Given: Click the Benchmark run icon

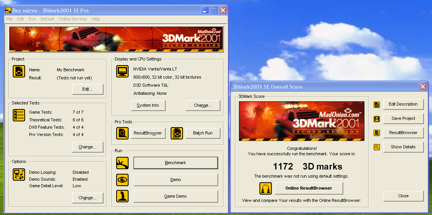Looking at the screenshot, I should point(122,163).
